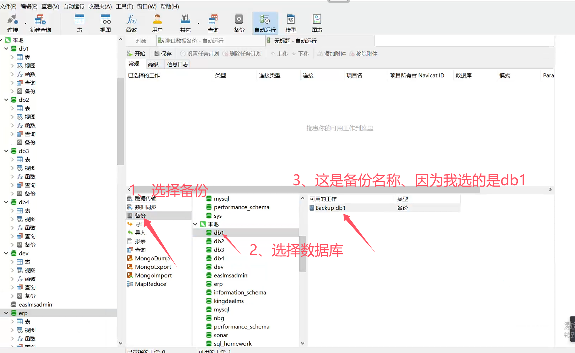This screenshot has height=353, width=575.
Task: Click the Others tools icon
Action: pos(185,23)
